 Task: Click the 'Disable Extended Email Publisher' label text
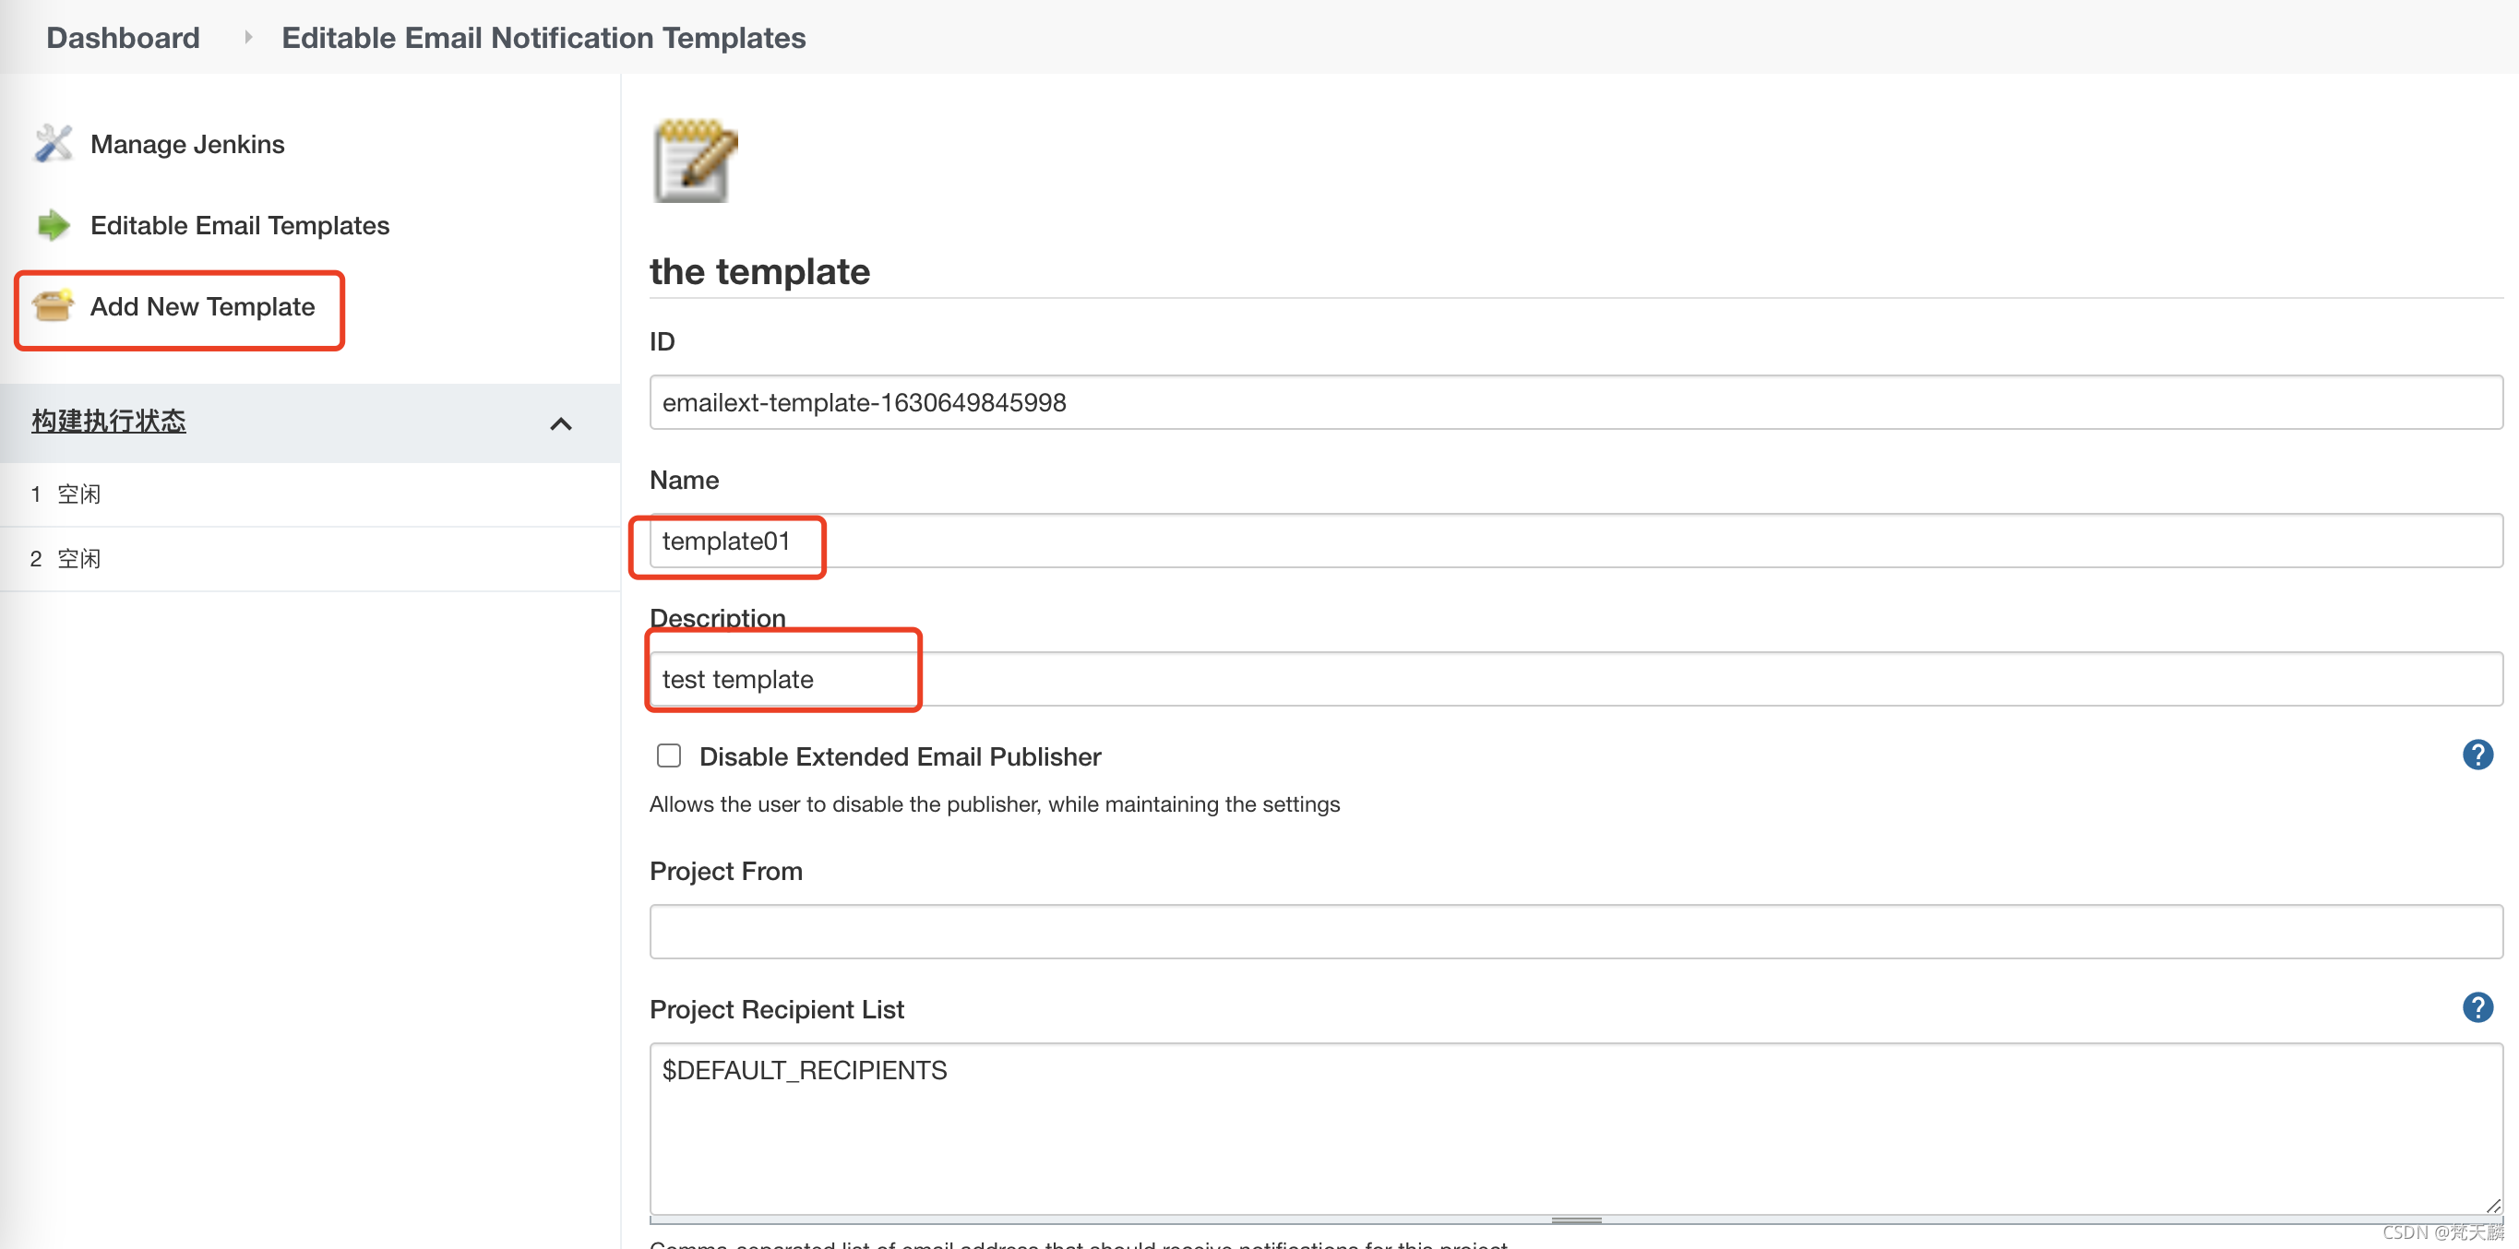[x=900, y=756]
